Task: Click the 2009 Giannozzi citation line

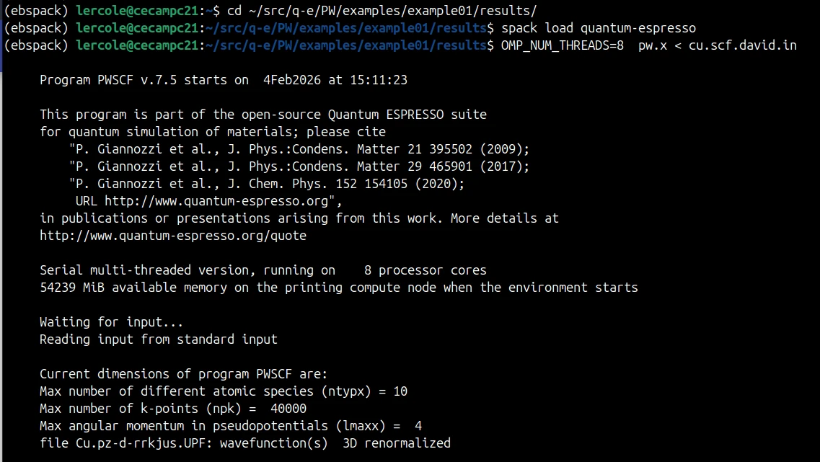Action: tap(299, 149)
